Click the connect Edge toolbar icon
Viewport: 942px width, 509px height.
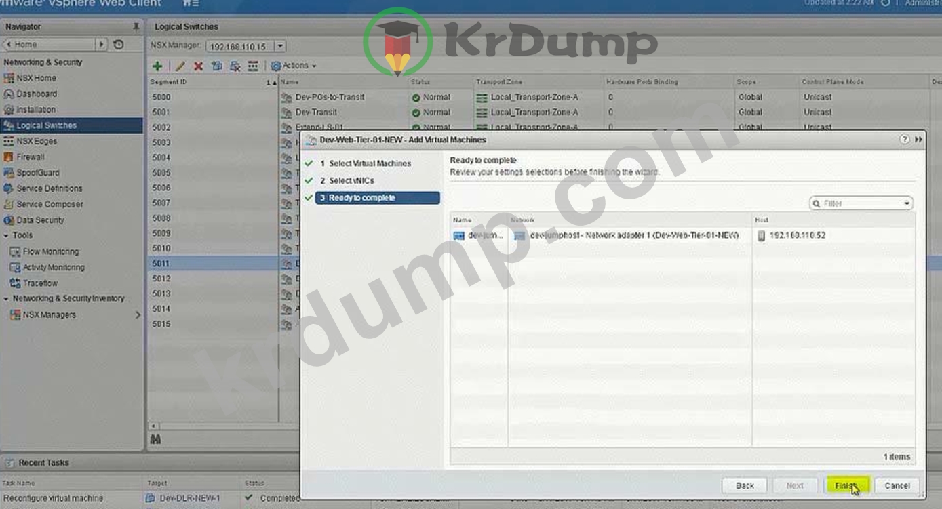click(x=253, y=66)
